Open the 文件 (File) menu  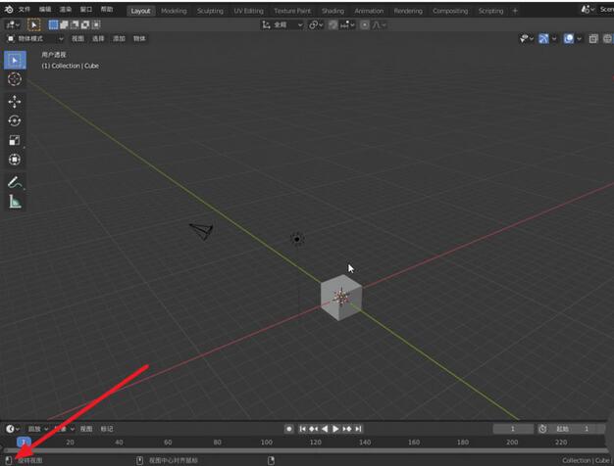pyautogui.click(x=25, y=10)
